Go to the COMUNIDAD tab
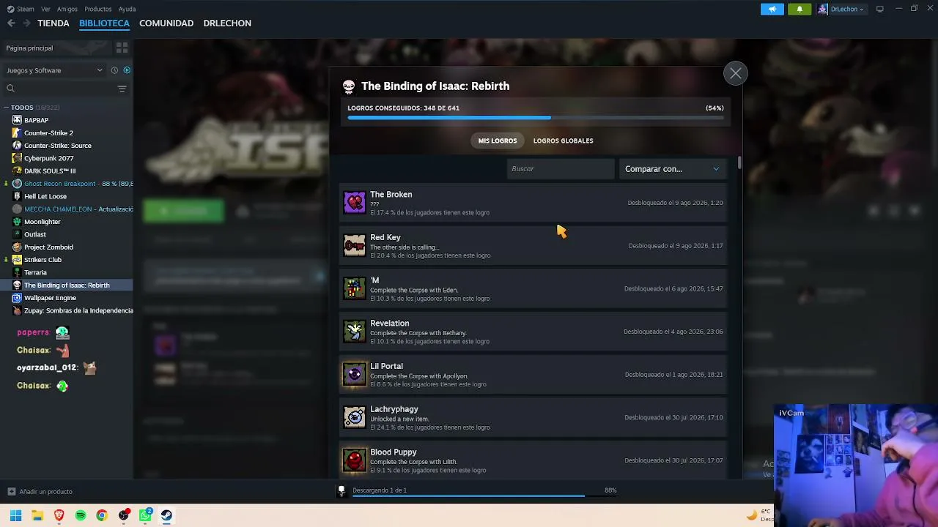 [166, 23]
